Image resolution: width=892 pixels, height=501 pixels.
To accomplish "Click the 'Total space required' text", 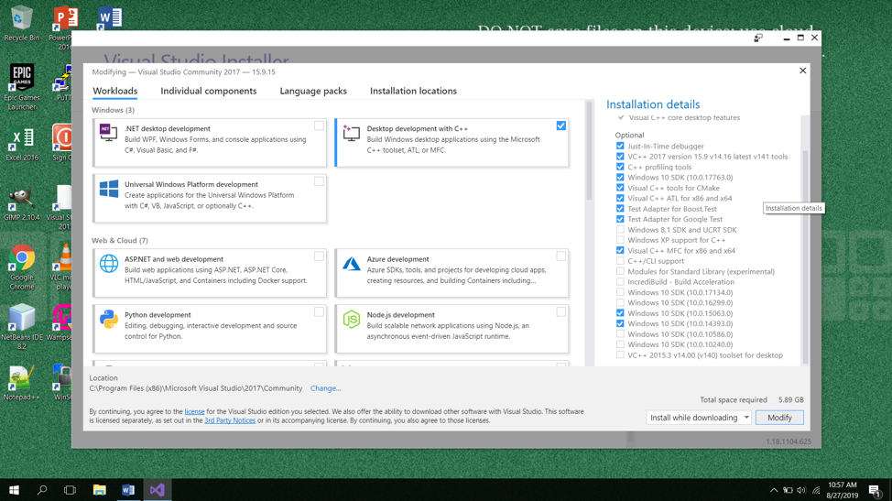I will point(734,399).
